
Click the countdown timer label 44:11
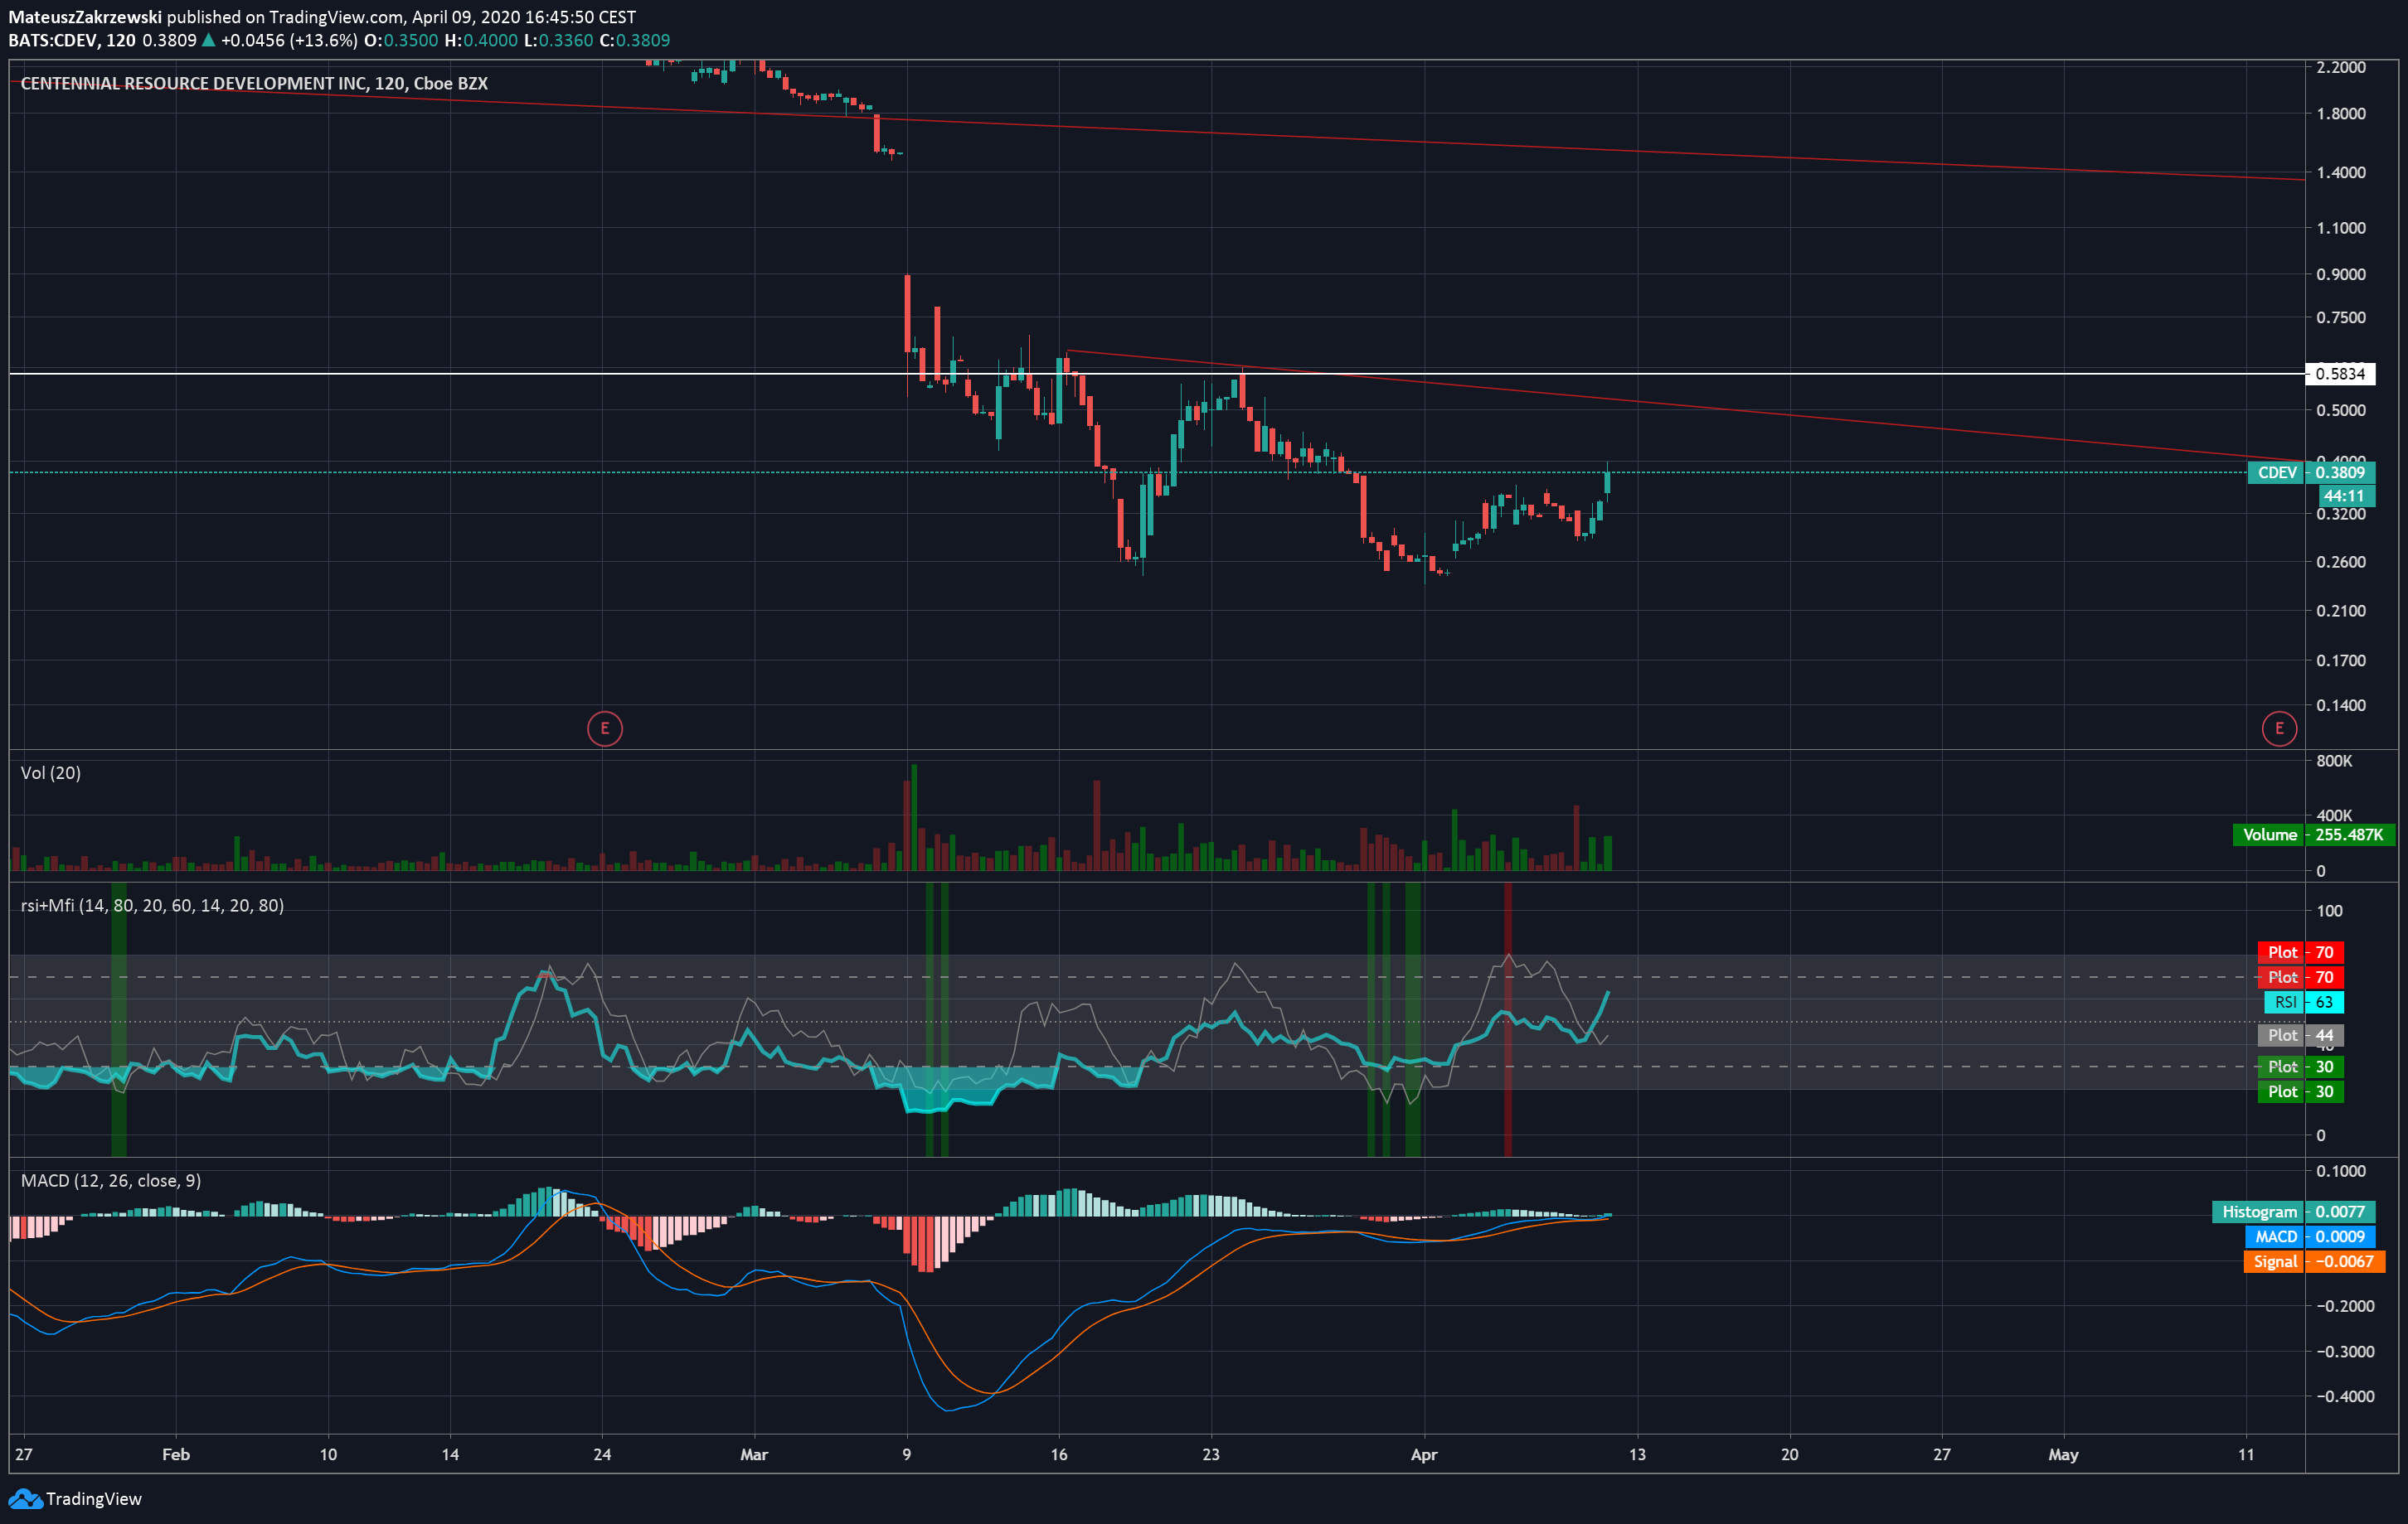[2345, 496]
